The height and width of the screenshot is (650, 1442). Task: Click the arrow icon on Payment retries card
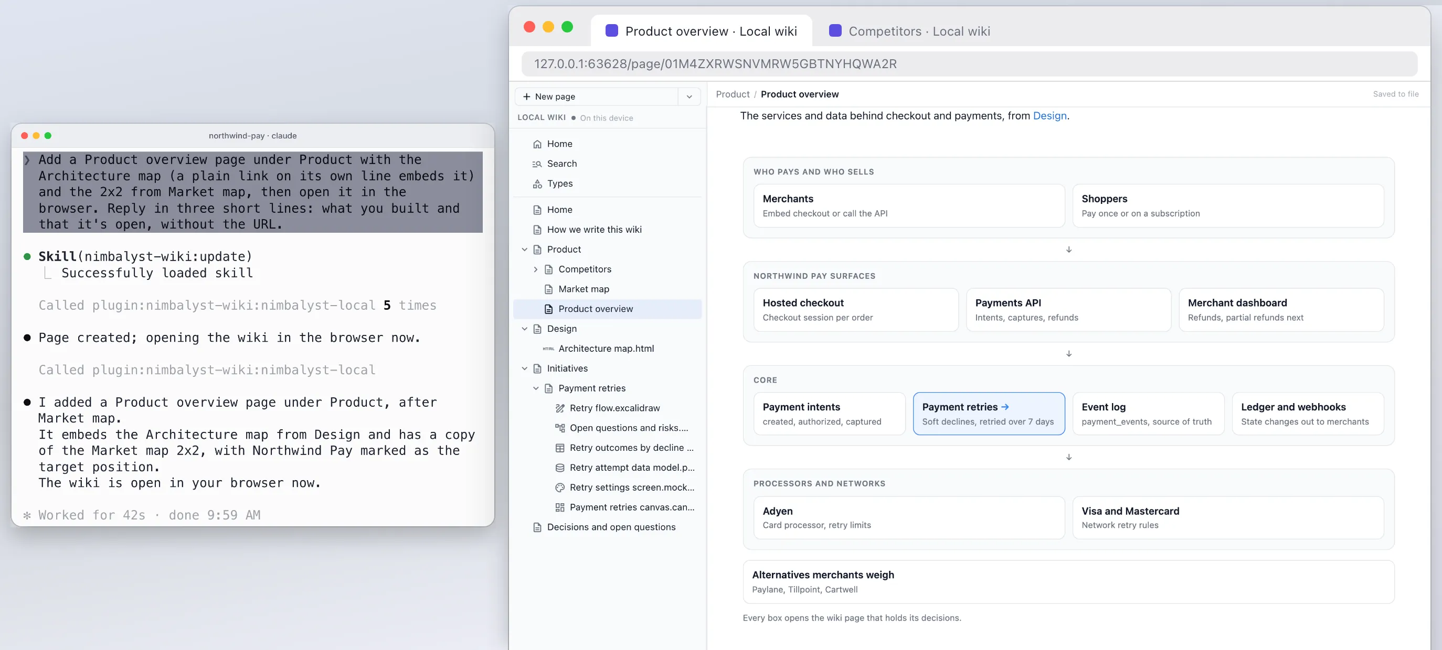[x=1005, y=407]
